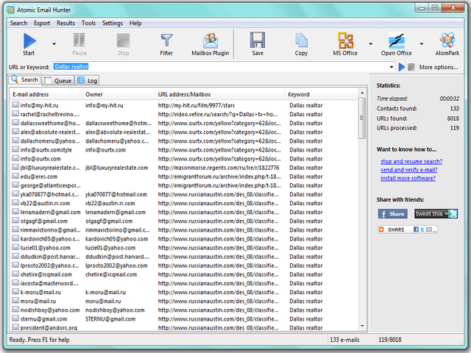Click the Start search toolbar icon

(x=29, y=42)
